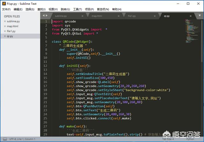Open the 帮助(H) menu

coord(117,9)
